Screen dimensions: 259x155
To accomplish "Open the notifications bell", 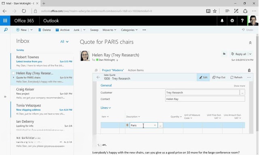I will [222, 21].
